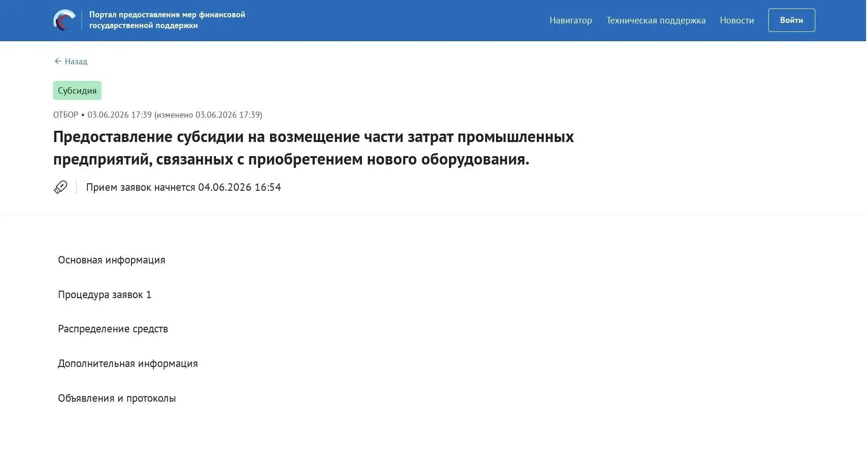Screen dimensions: 867x450
Task: Expand Основная информация section
Action: (111, 260)
